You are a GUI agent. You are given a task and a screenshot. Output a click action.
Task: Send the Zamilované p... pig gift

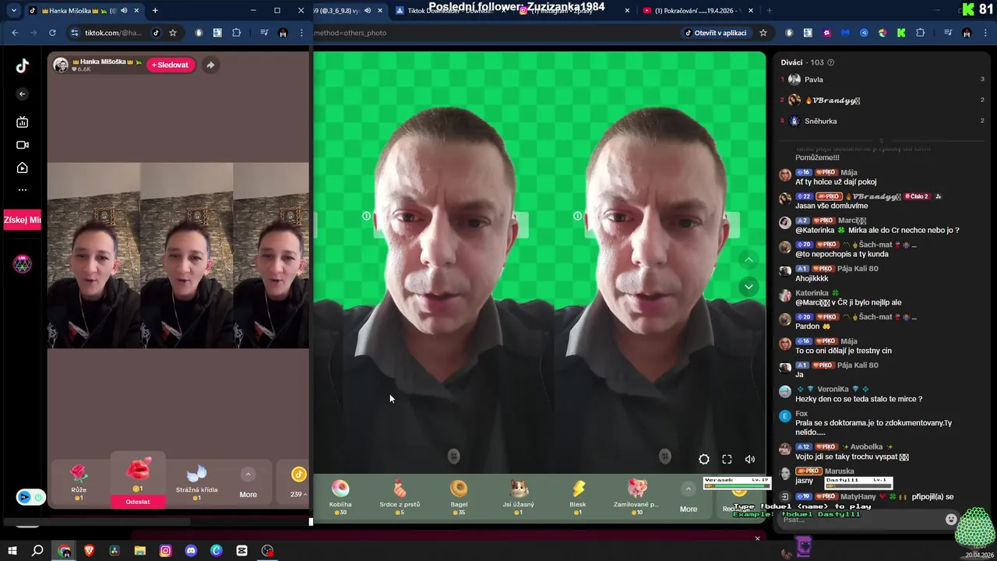click(x=637, y=496)
